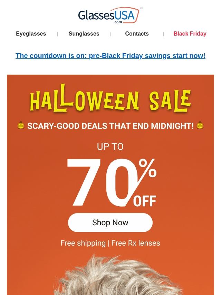Click the UP TO text
The width and height of the screenshot is (221, 295).
[x=110, y=147]
